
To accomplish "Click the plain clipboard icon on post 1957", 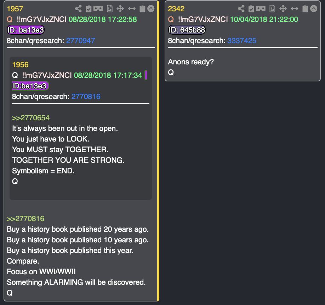I will 142,9.
